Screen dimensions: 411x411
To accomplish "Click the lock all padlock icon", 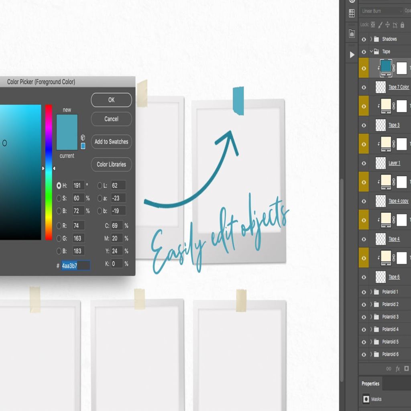I will (x=402, y=25).
